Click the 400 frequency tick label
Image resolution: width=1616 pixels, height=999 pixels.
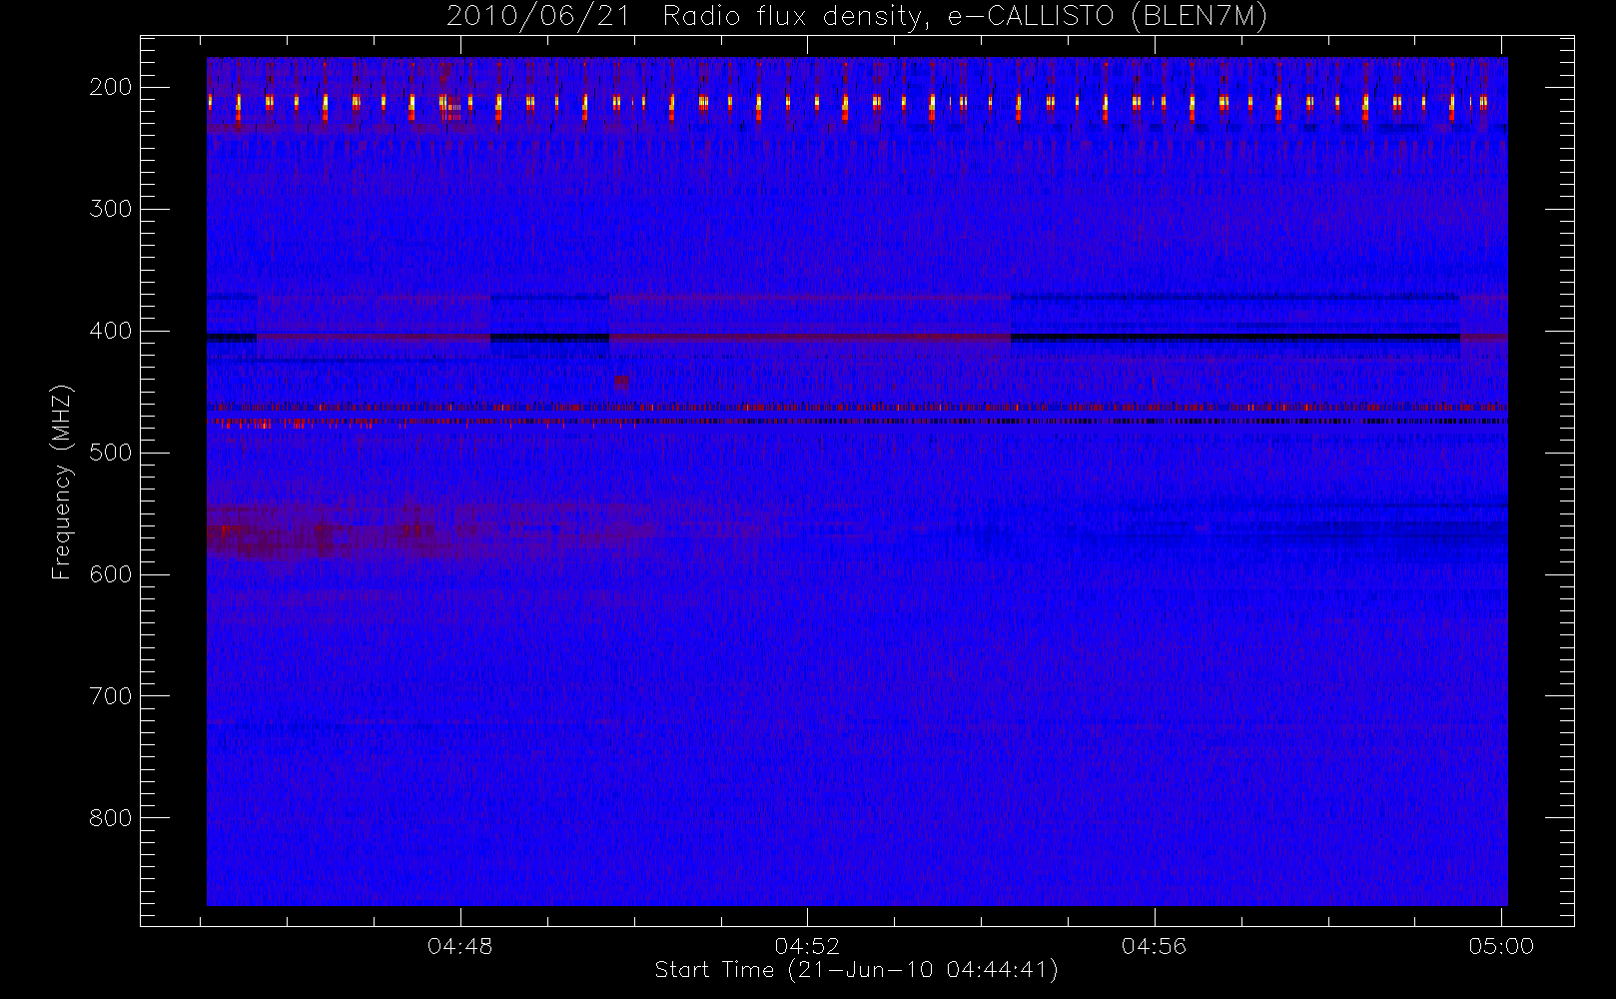(111, 331)
